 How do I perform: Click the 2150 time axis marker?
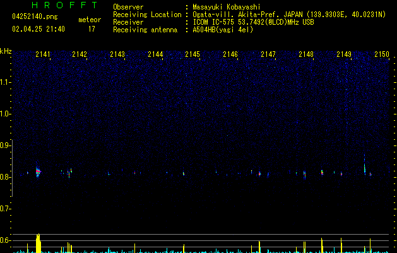coord(382,54)
